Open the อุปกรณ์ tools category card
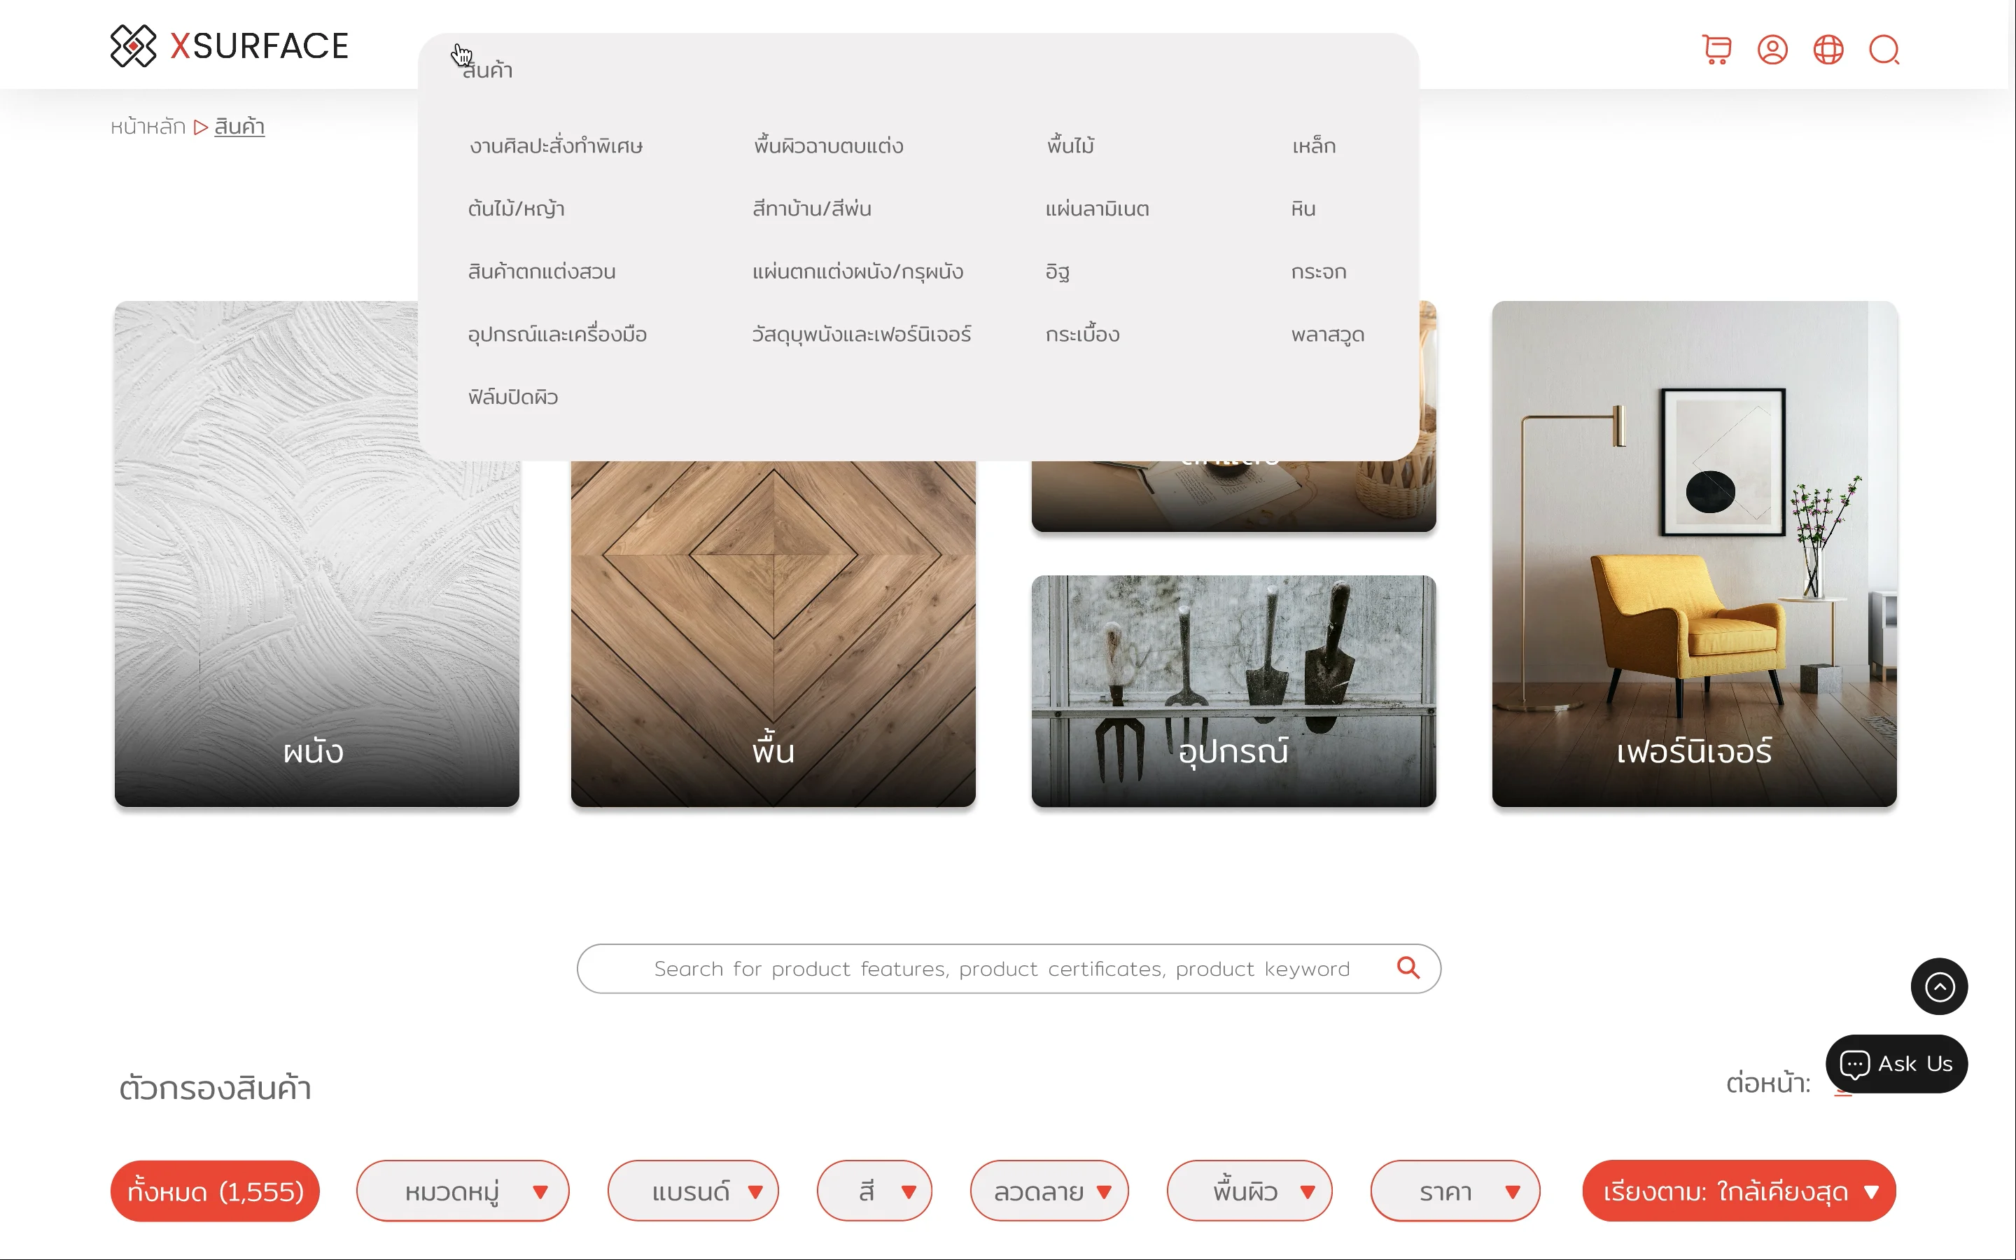 pyautogui.click(x=1233, y=691)
